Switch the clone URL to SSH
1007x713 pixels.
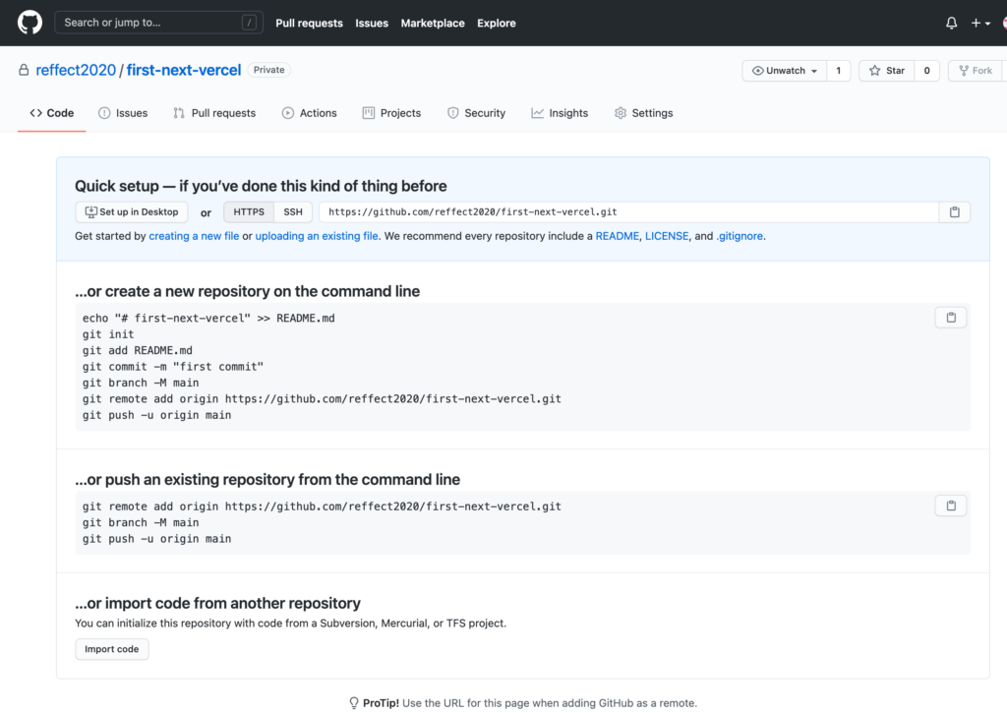292,211
